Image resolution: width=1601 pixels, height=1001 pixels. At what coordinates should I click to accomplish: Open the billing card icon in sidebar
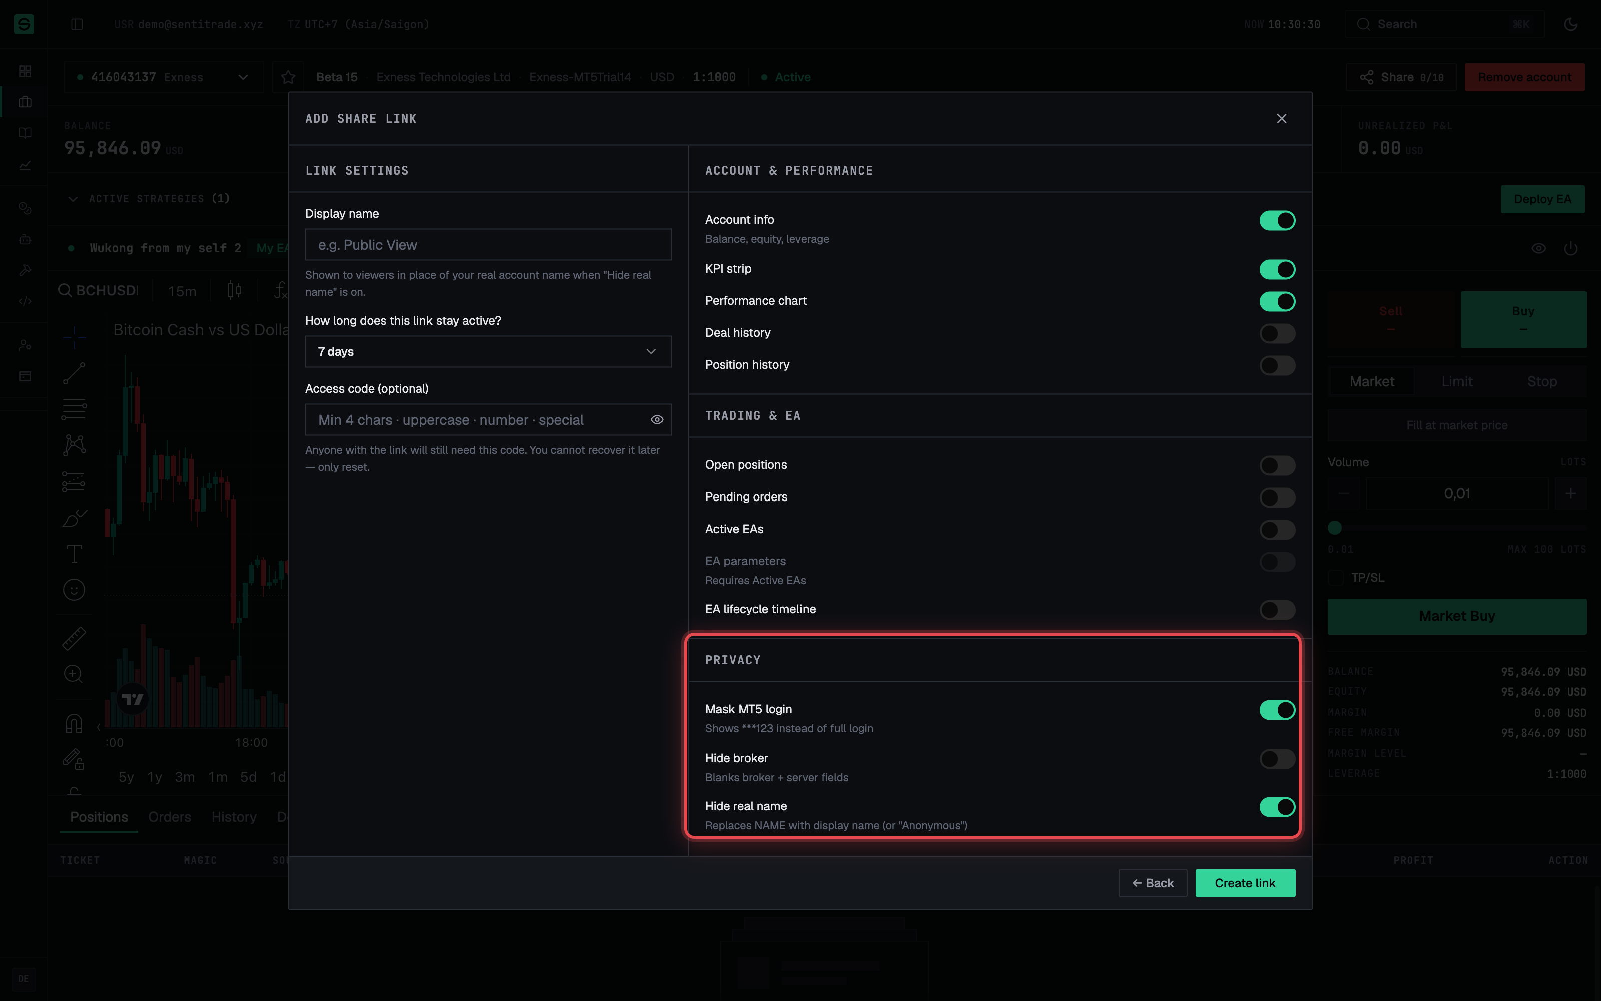tap(25, 376)
